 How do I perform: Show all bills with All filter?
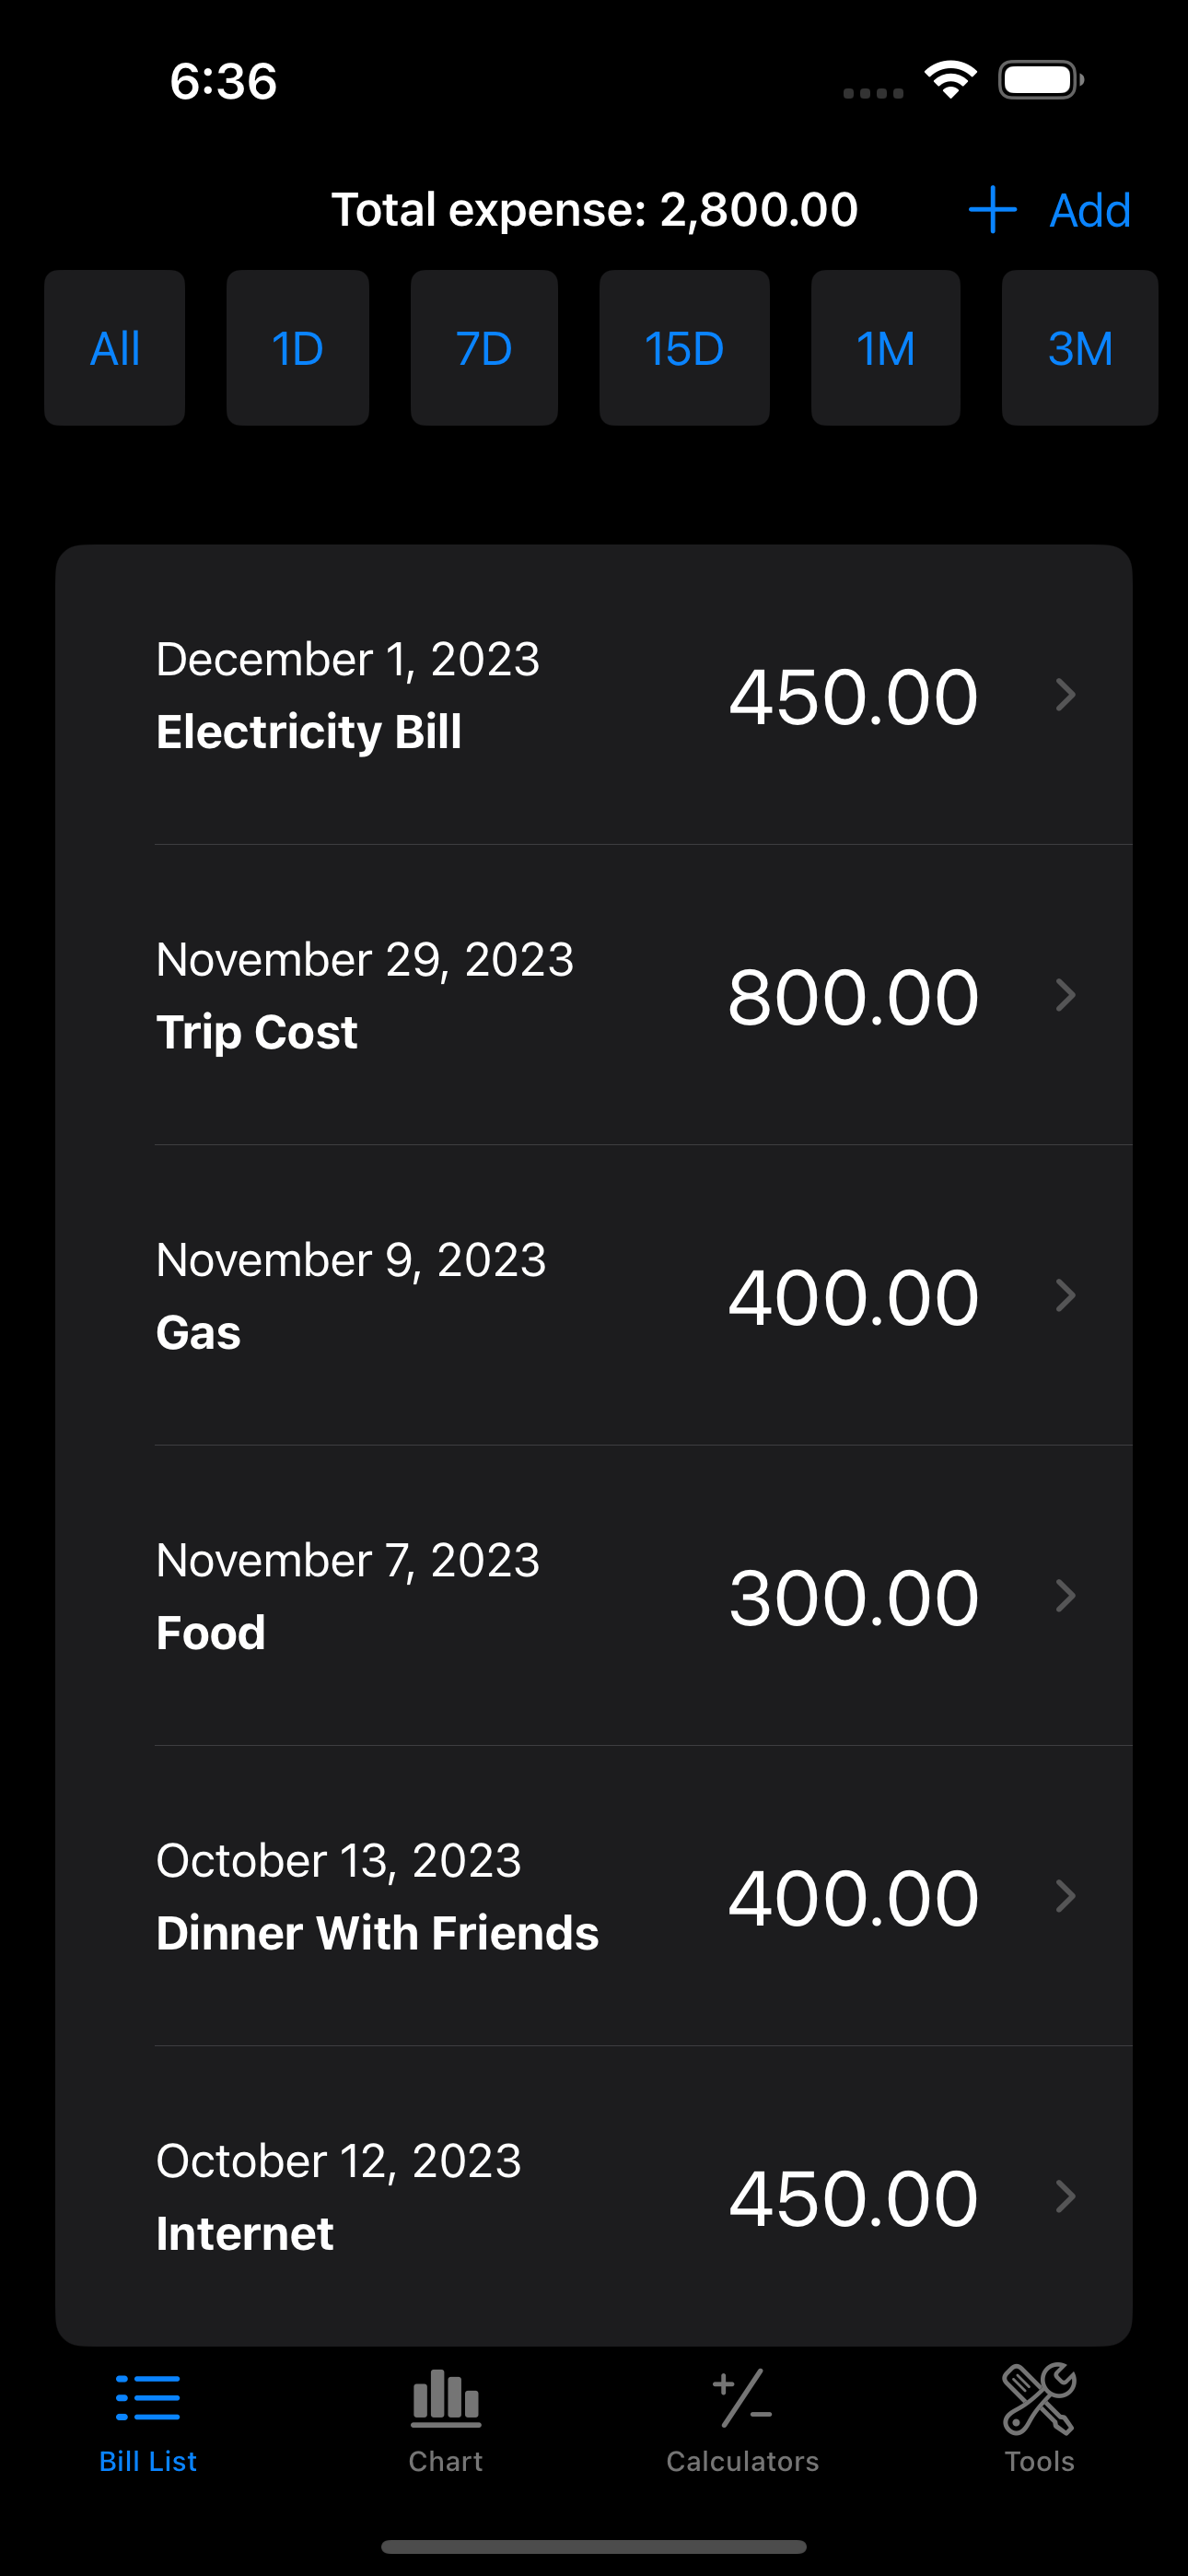[115, 348]
